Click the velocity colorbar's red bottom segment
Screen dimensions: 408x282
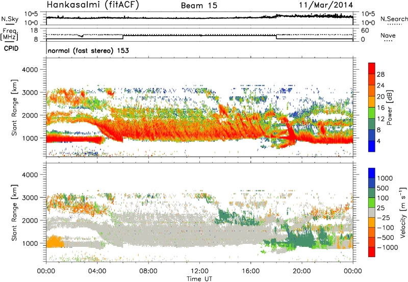pos(372,251)
